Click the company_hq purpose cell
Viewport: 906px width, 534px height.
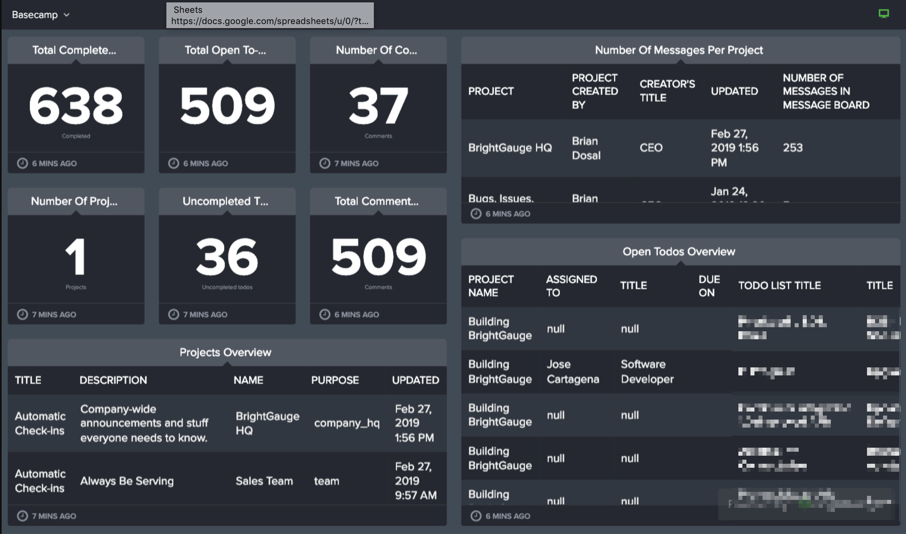346,423
